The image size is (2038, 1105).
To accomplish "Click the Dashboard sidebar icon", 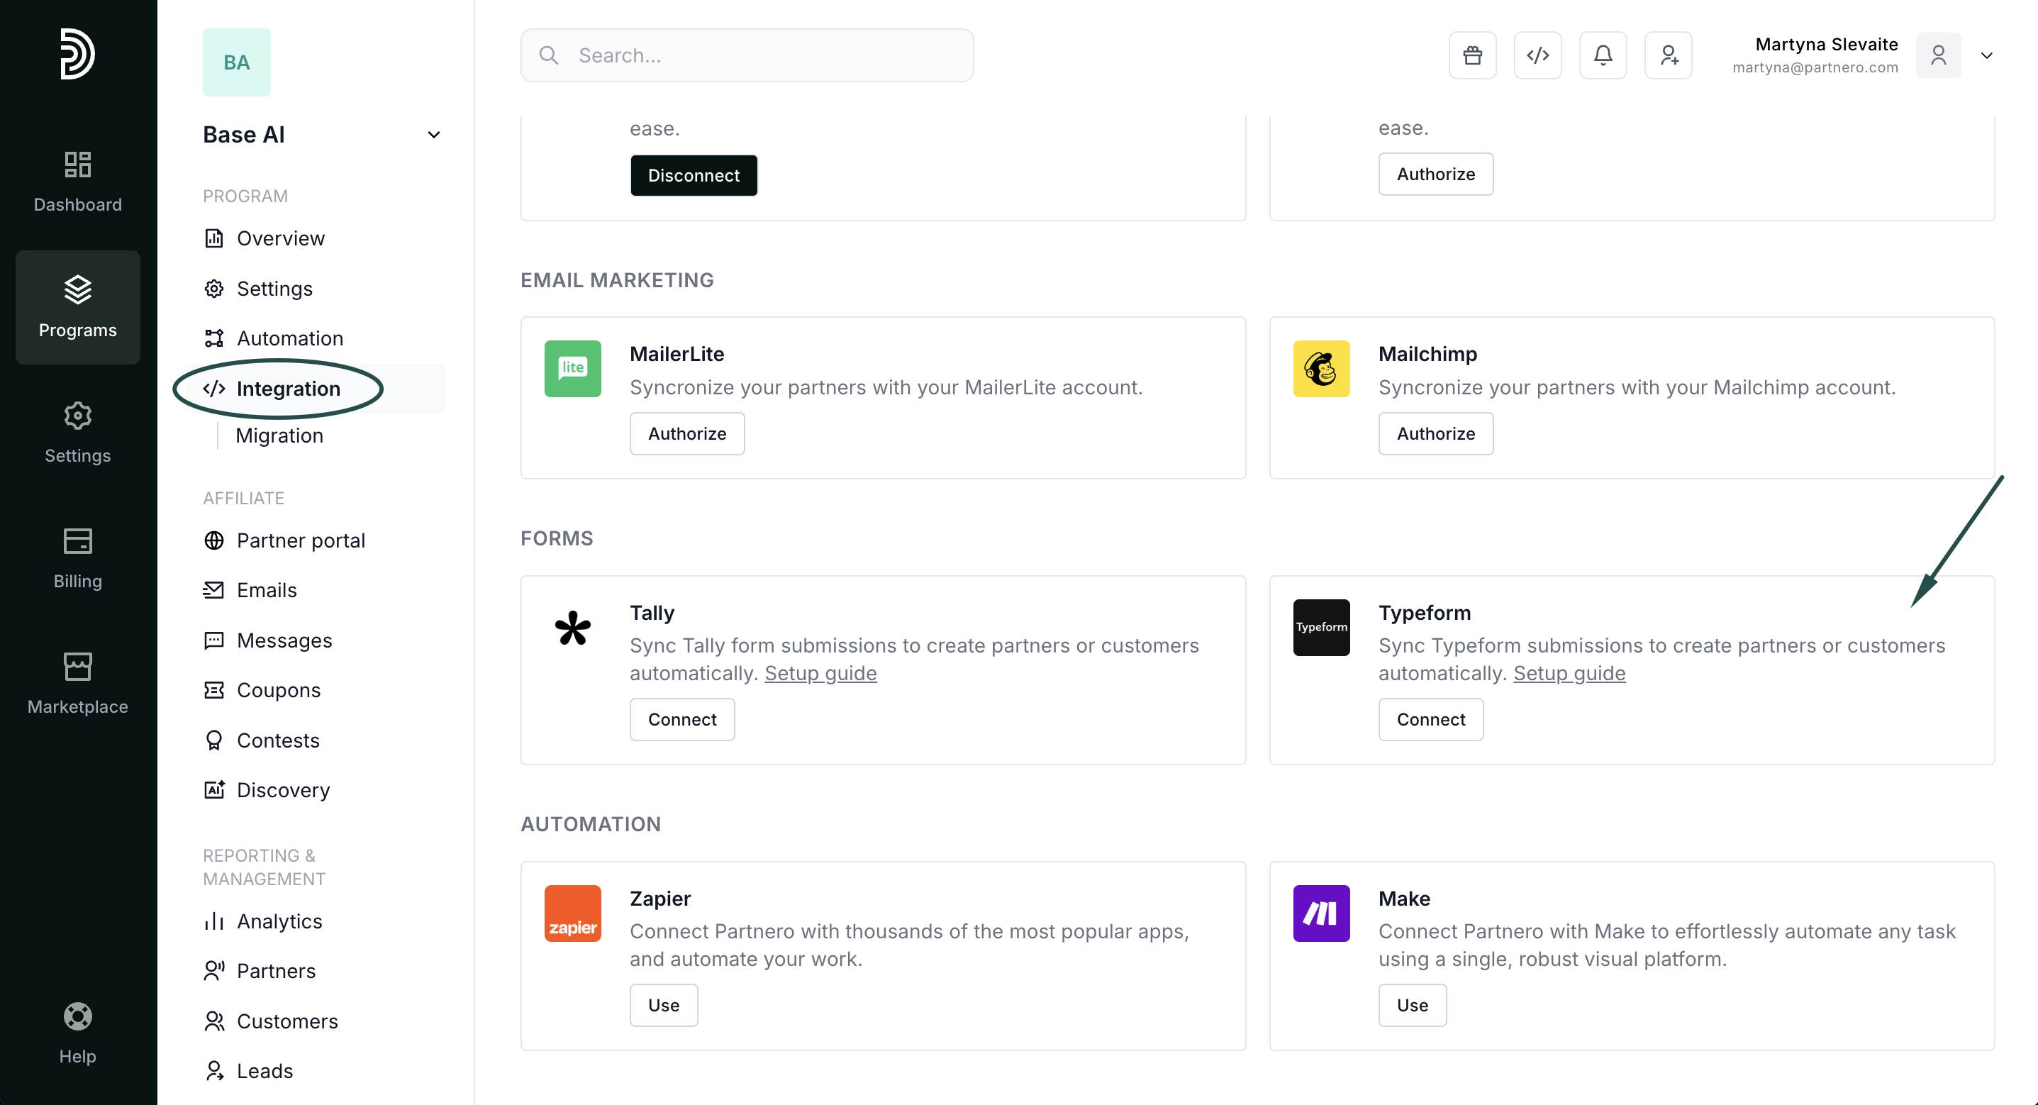I will point(77,182).
